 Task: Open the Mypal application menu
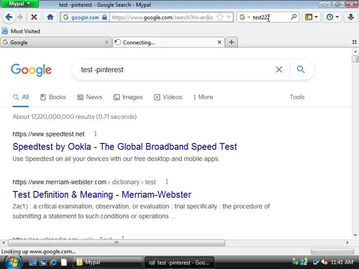click(x=20, y=4)
